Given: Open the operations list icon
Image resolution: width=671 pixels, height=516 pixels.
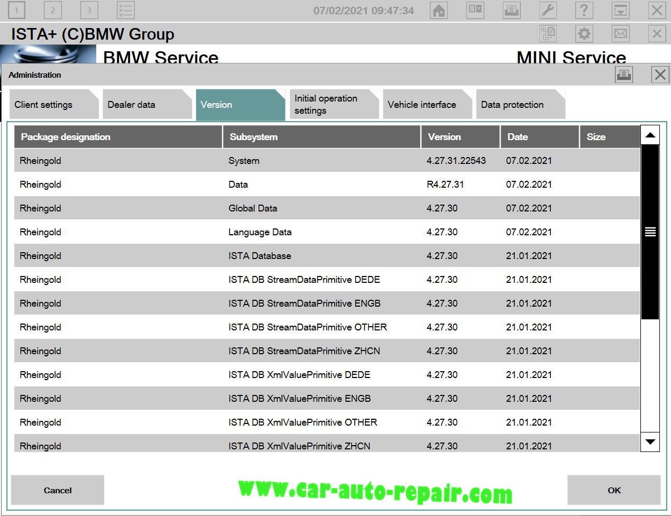Looking at the screenshot, I should coord(126,10).
